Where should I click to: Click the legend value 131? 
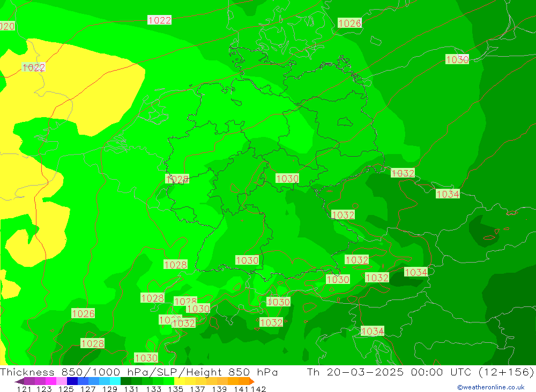(131, 389)
